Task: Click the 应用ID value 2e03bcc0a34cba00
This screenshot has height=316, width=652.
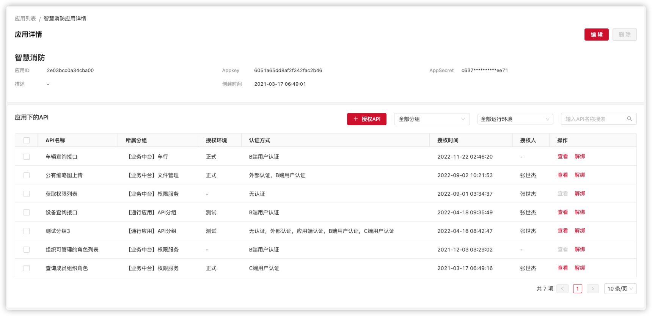Action: coord(71,70)
